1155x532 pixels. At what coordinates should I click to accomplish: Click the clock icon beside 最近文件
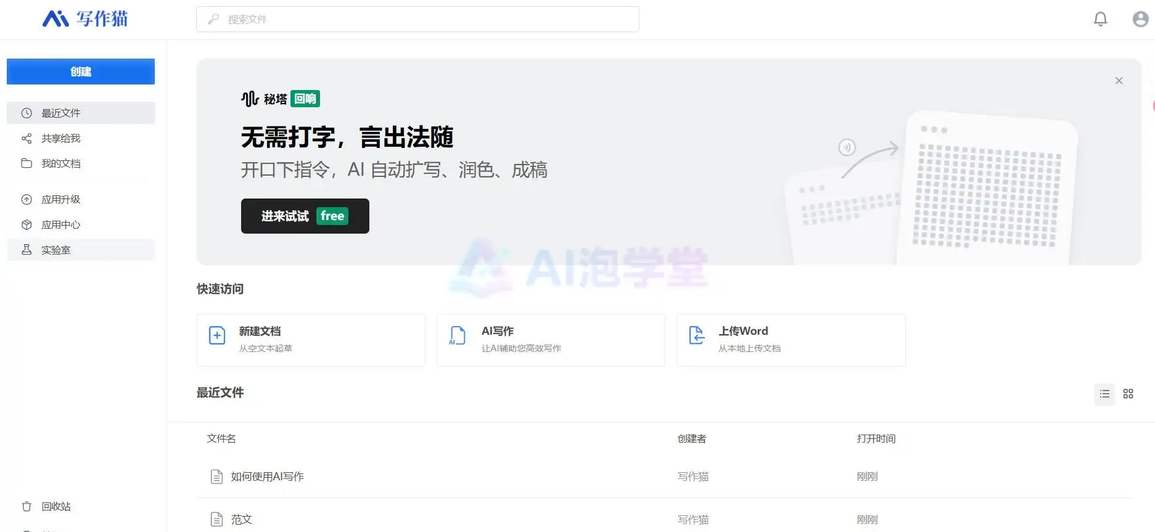tap(27, 113)
